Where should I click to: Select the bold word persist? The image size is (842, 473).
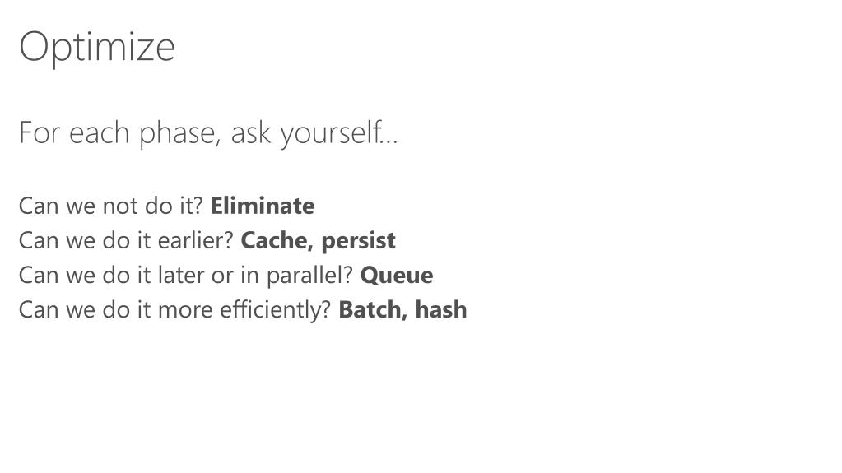tap(359, 241)
